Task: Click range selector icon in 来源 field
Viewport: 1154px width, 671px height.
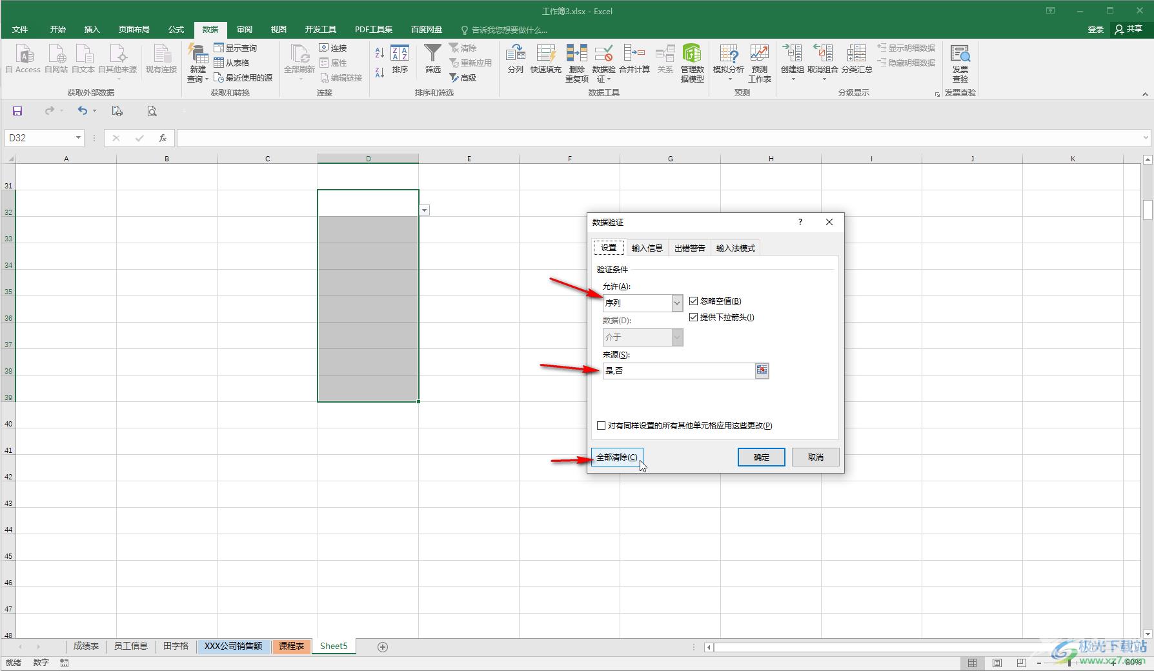Action: coord(762,370)
